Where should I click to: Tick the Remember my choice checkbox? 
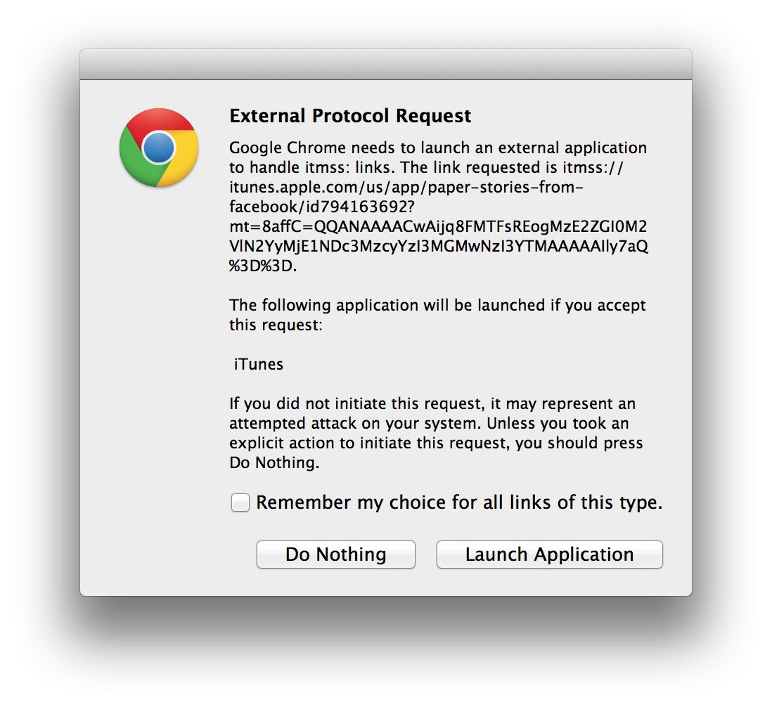coord(240,502)
